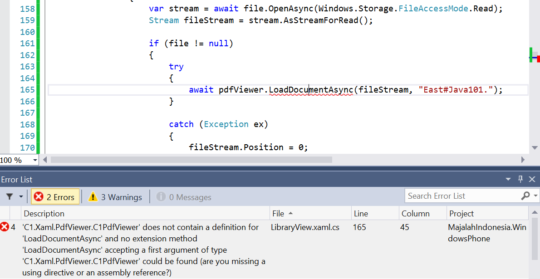
Task: Sort by the Project column header
Action: (x=487, y=214)
